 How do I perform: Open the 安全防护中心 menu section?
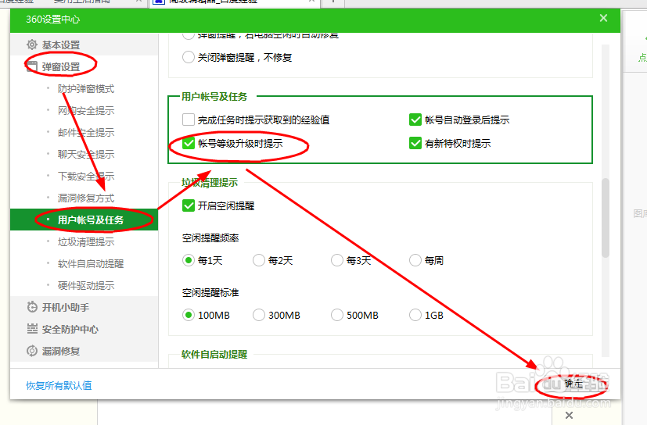[84, 329]
